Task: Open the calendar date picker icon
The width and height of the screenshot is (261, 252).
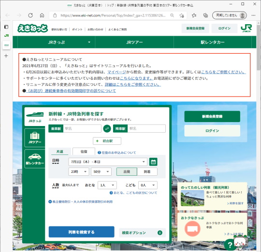Action: click(153, 162)
